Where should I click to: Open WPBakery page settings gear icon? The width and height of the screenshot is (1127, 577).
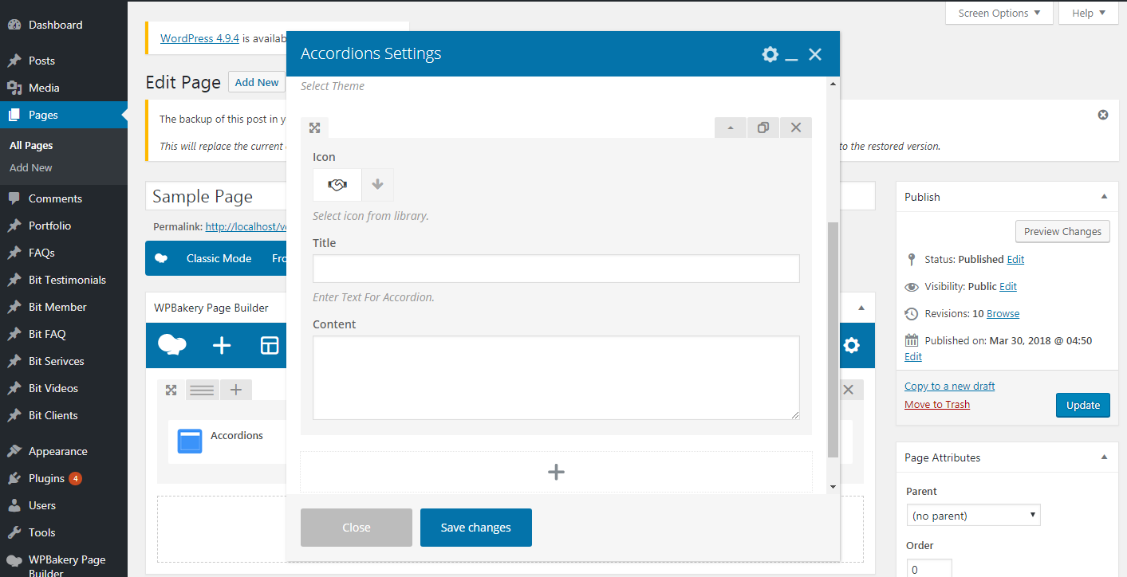pos(852,345)
